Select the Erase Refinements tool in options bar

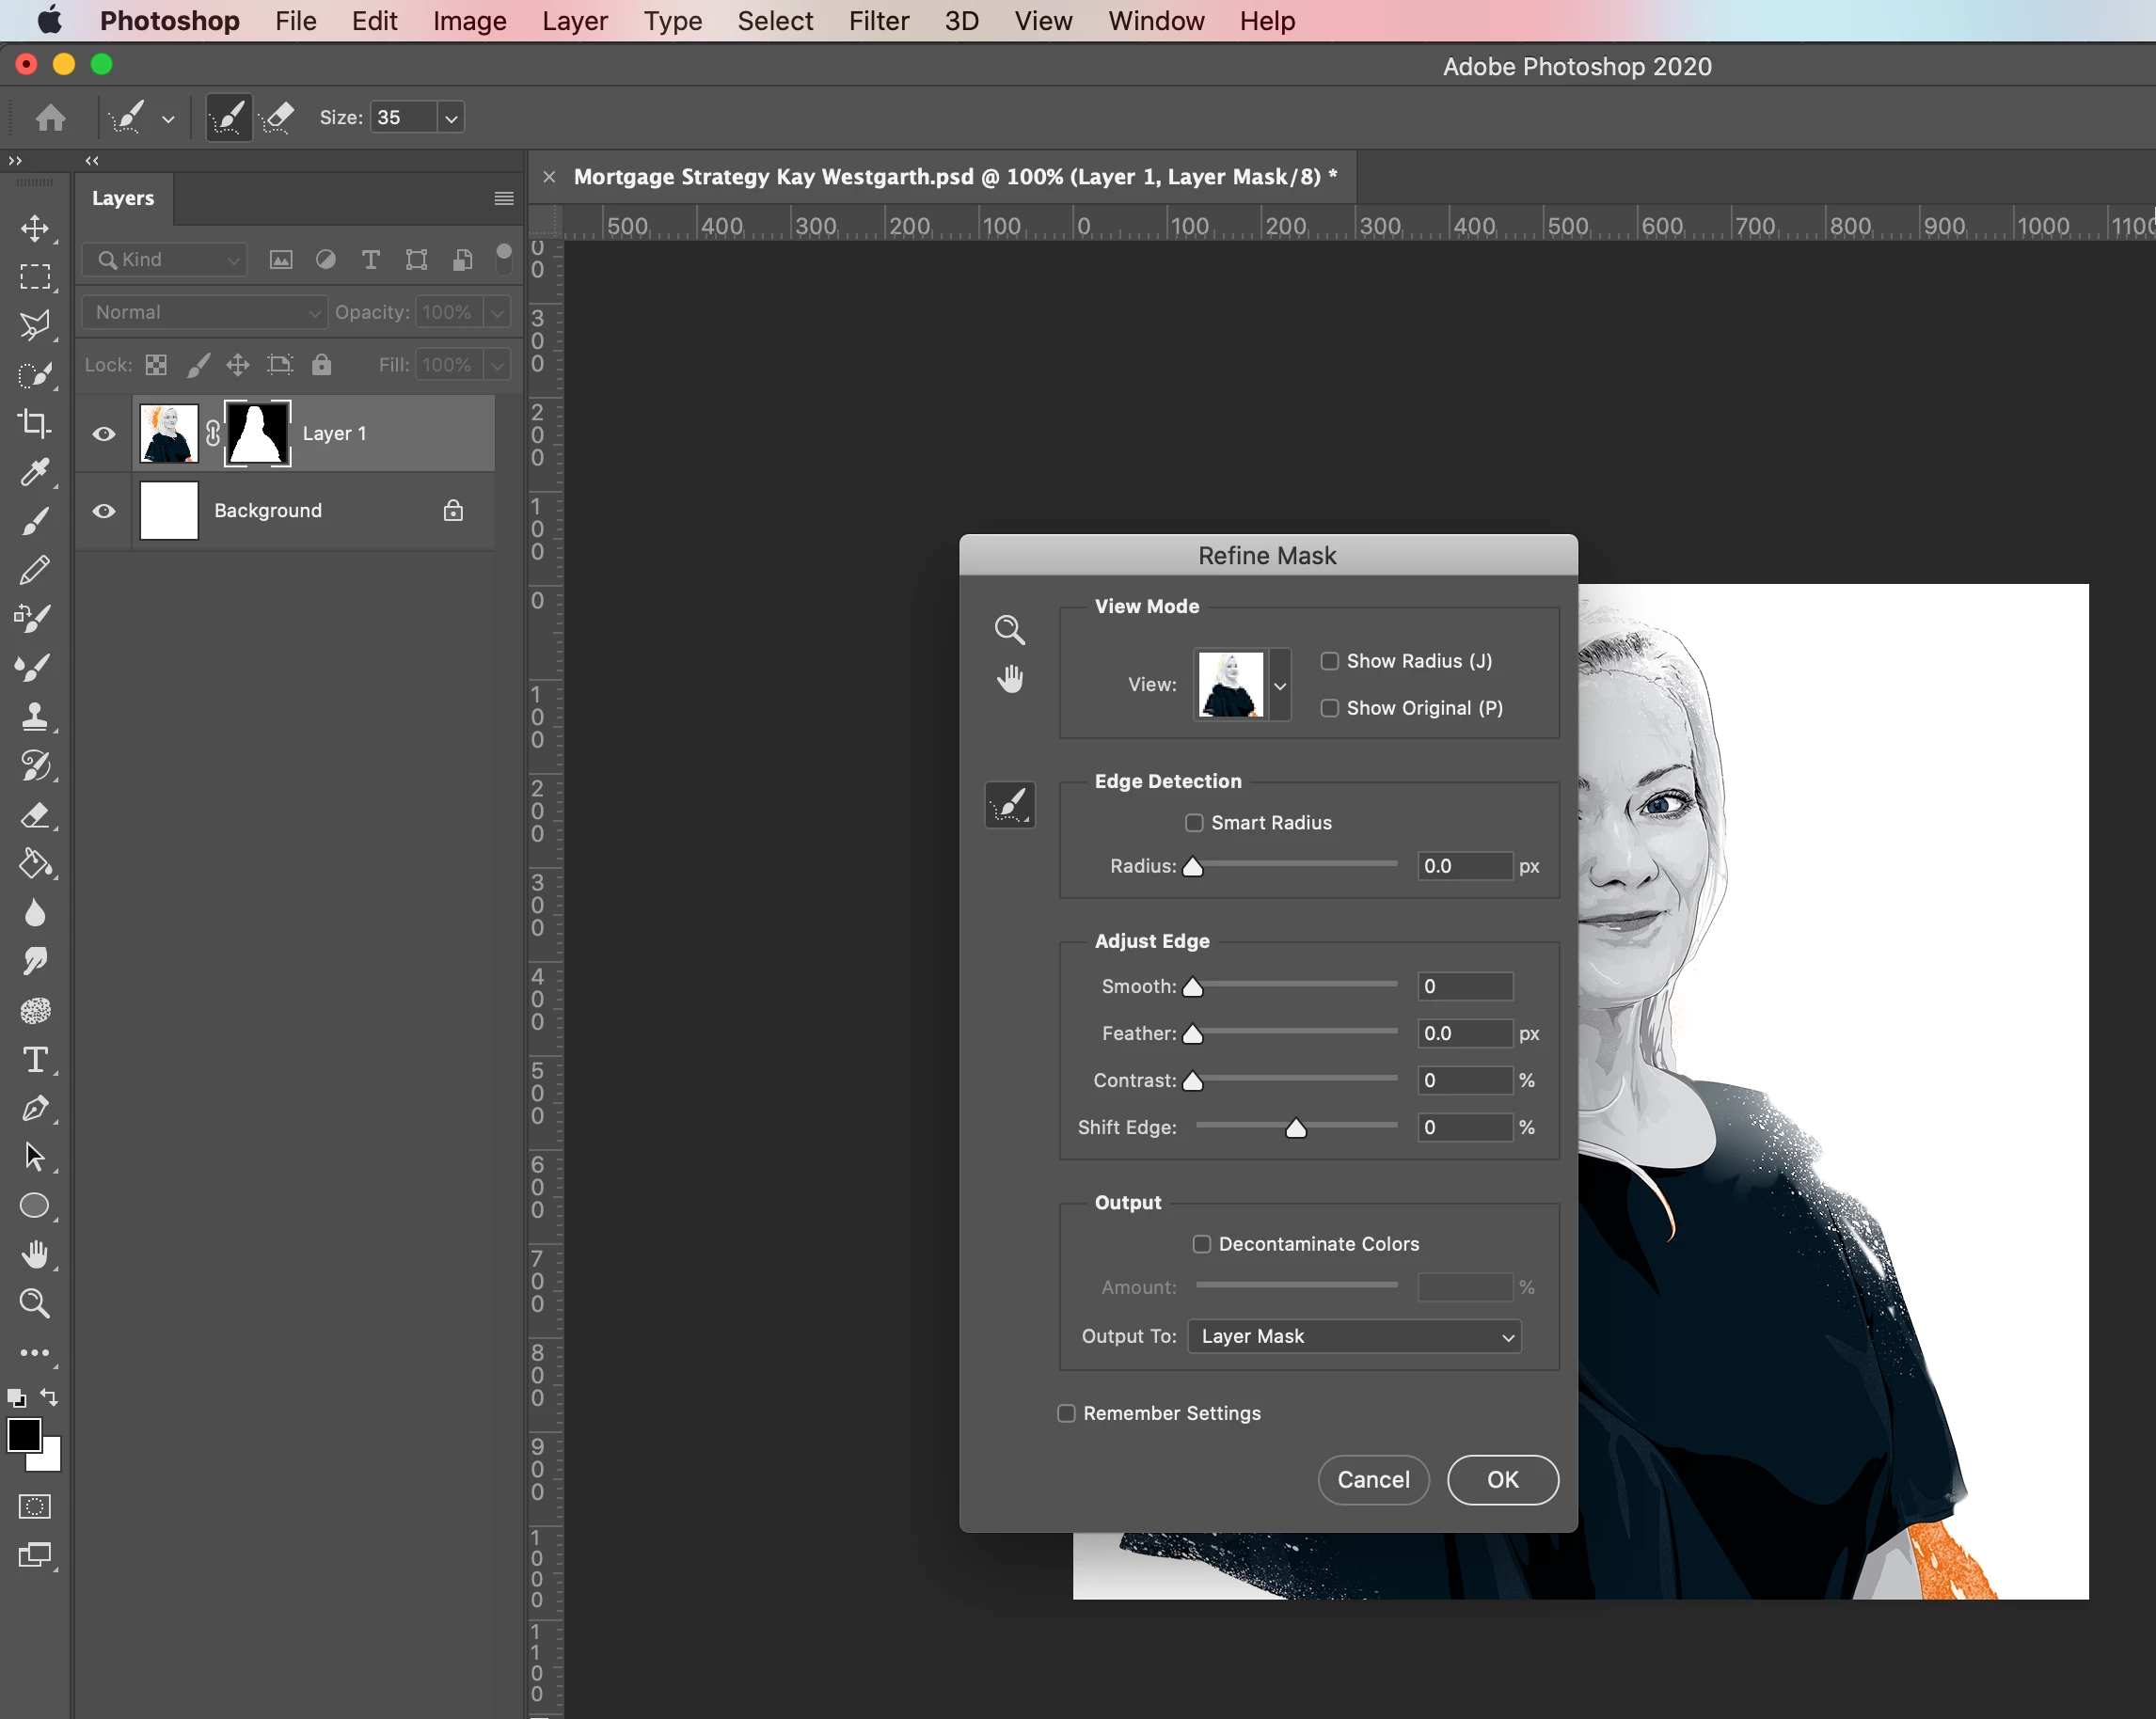[x=277, y=118]
